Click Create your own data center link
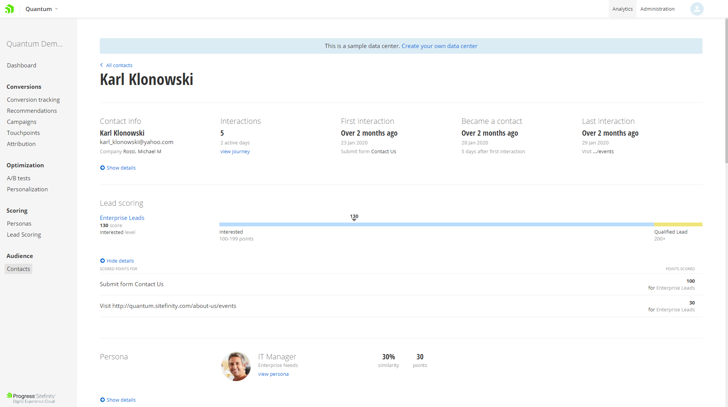This screenshot has width=728, height=407. (439, 46)
